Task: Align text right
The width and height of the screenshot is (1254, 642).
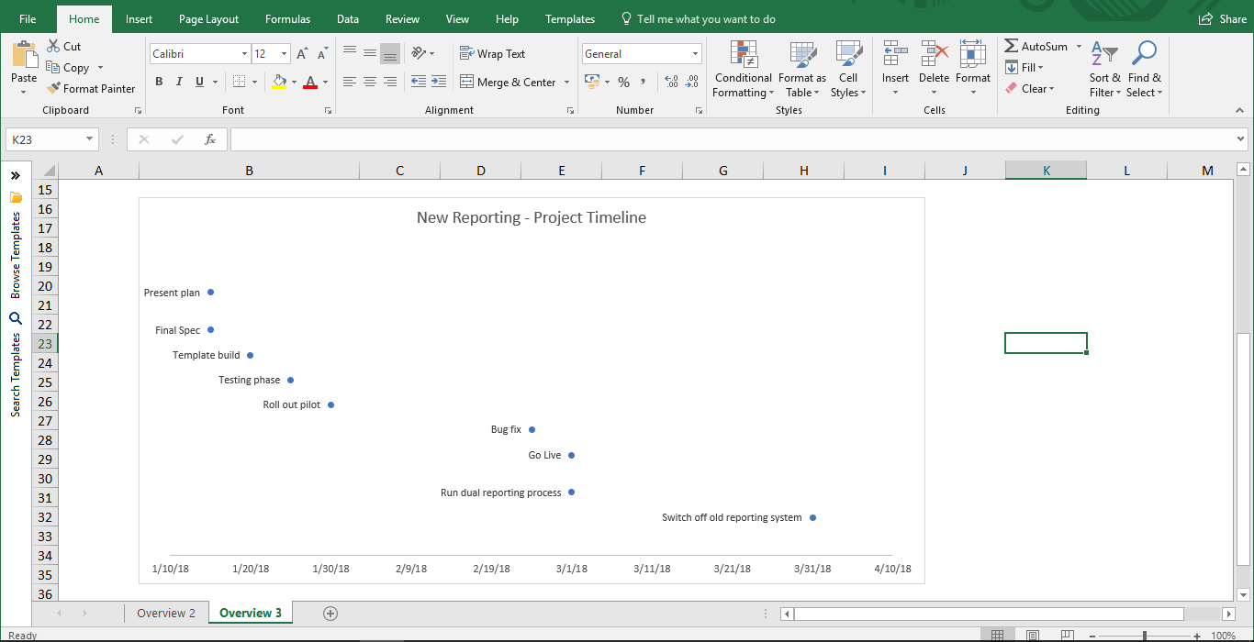Action: [x=390, y=82]
